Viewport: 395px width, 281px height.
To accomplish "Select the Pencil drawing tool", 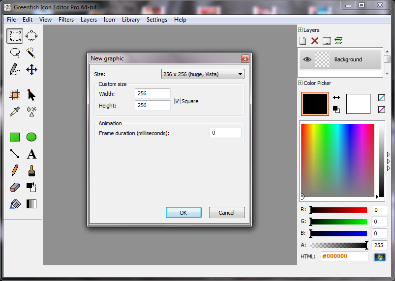I will coord(15,170).
